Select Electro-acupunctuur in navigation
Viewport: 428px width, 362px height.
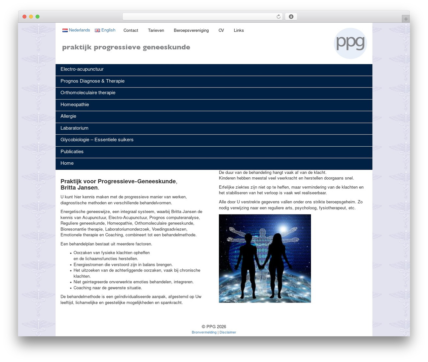[214, 70]
